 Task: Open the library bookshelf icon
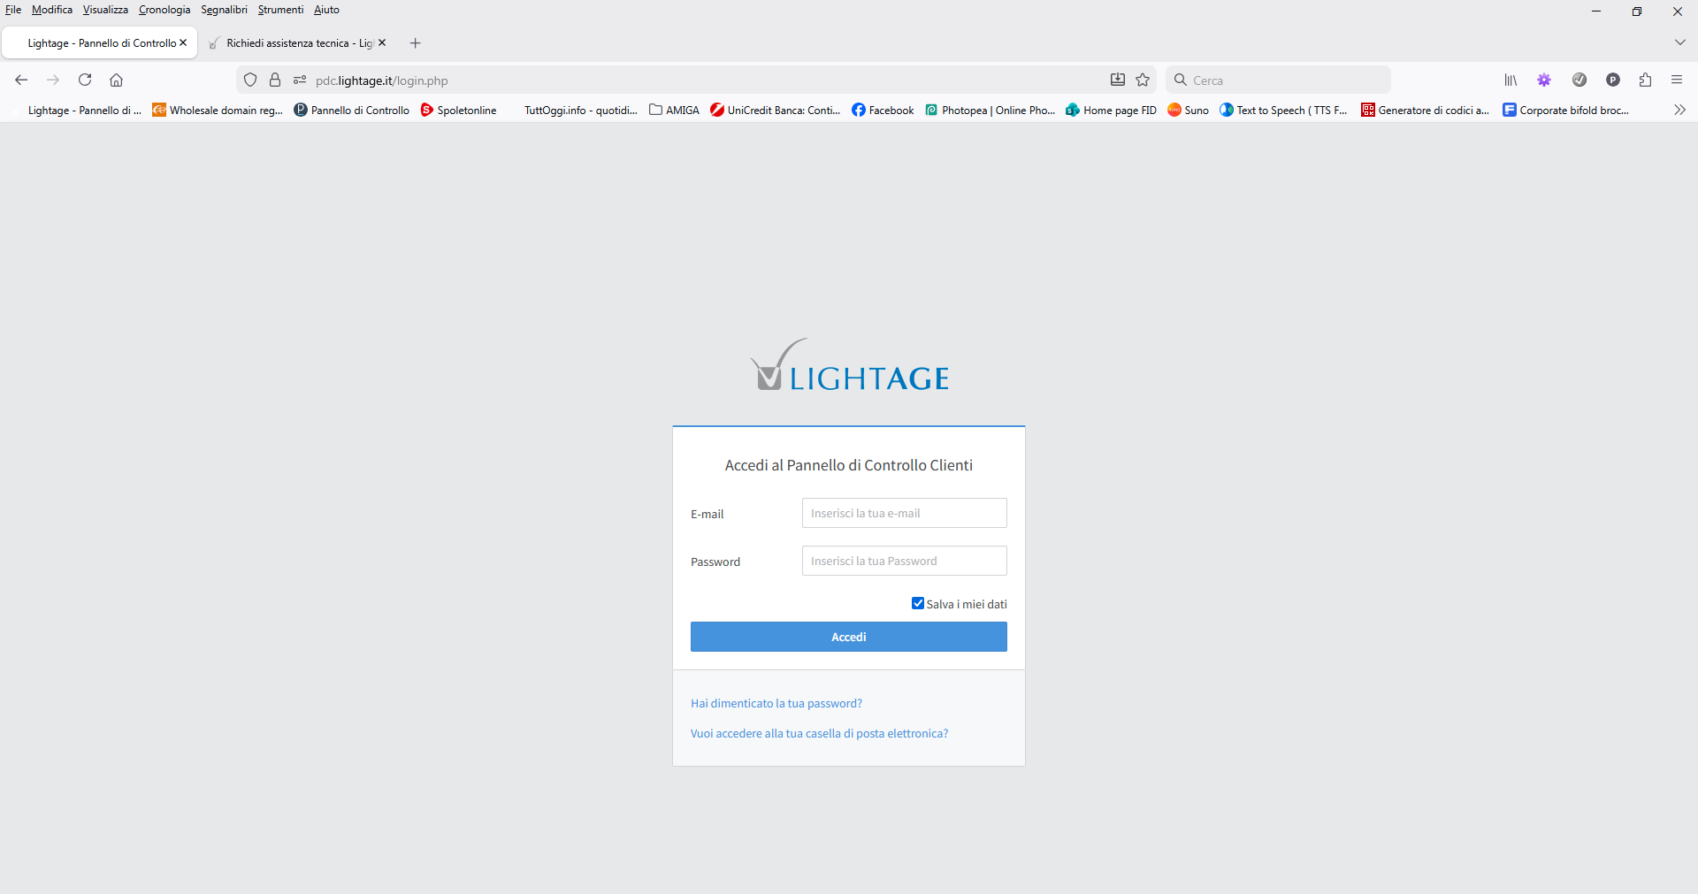[x=1511, y=80]
